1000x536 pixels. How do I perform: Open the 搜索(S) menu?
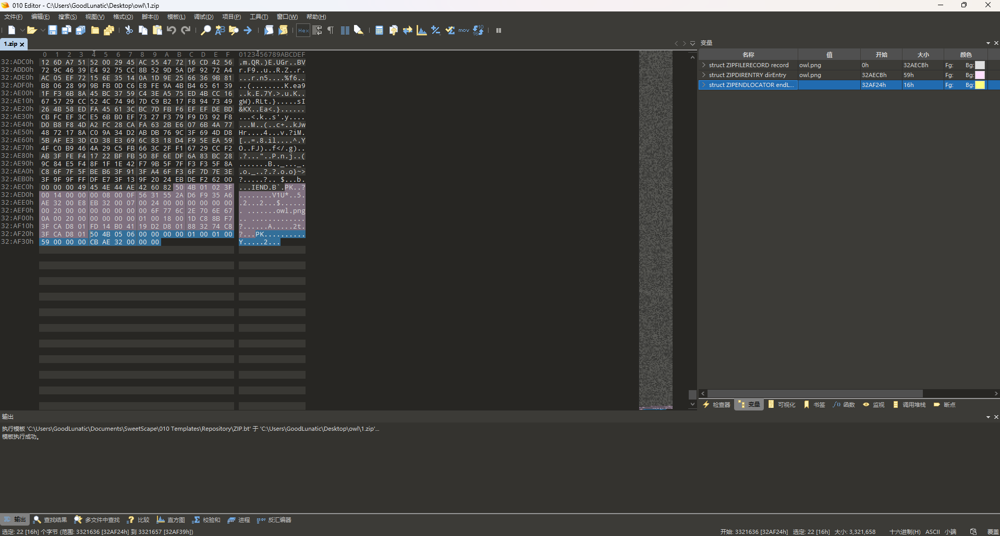tap(67, 17)
